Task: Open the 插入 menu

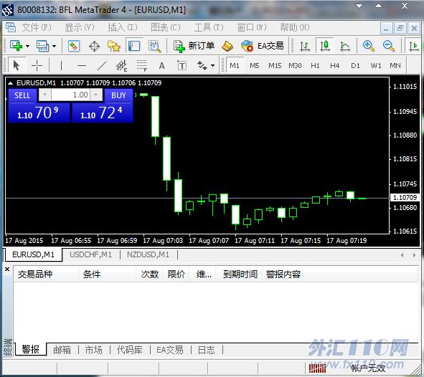Action: (x=123, y=27)
